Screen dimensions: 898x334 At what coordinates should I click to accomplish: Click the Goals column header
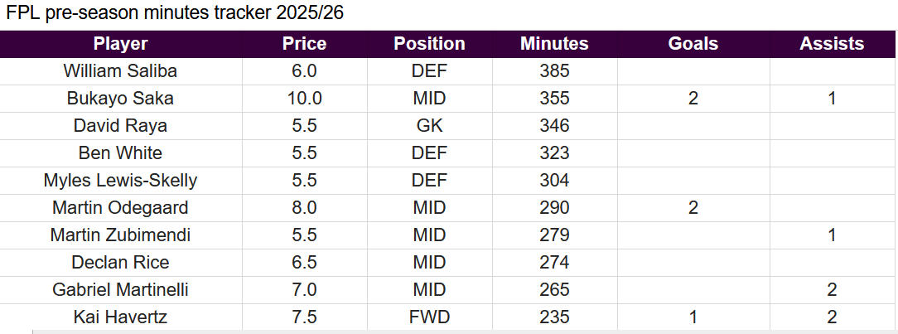[x=693, y=44]
